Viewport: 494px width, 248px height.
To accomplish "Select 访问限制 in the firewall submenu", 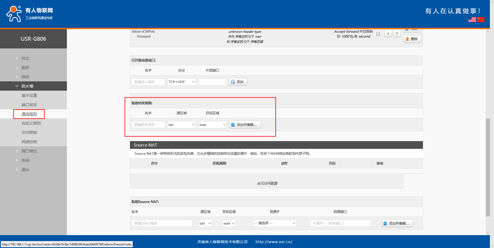I will click(29, 133).
